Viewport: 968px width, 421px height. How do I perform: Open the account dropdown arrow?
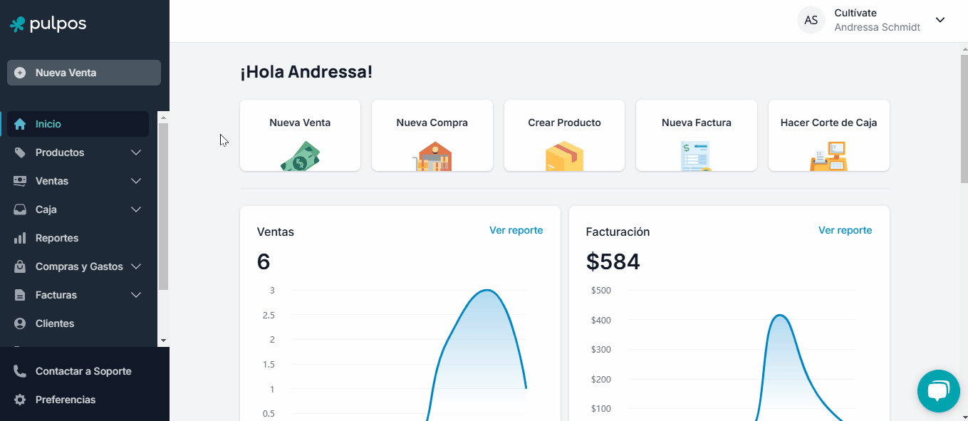[x=940, y=20]
